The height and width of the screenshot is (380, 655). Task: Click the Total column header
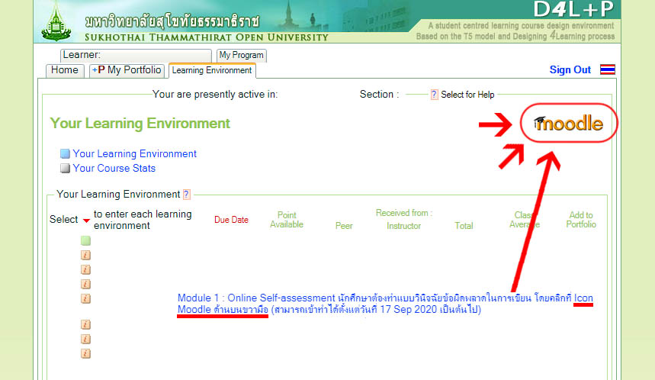pos(464,226)
